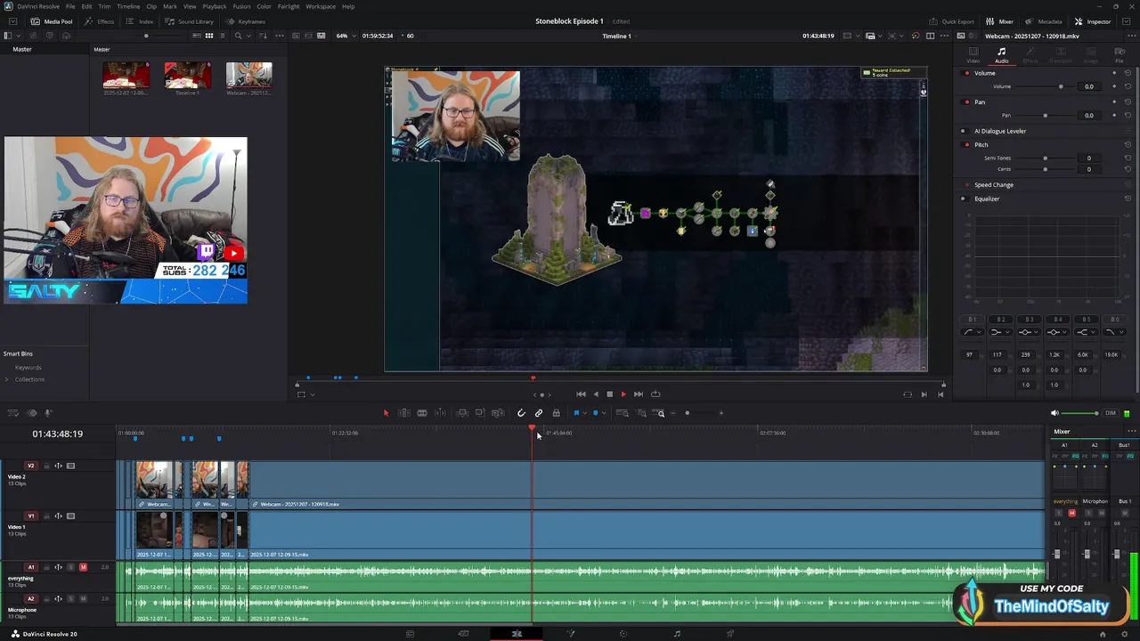Open the Deliver page rocket icon

(x=730, y=634)
